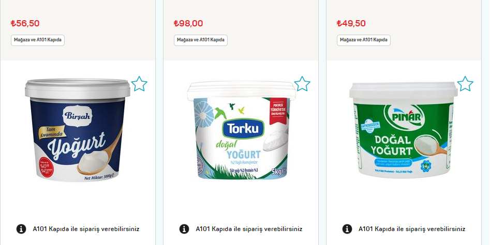Click A101 Kapıda order notice below Pınar
Image resolution: width=490 pixels, height=245 pixels.
tap(412, 229)
